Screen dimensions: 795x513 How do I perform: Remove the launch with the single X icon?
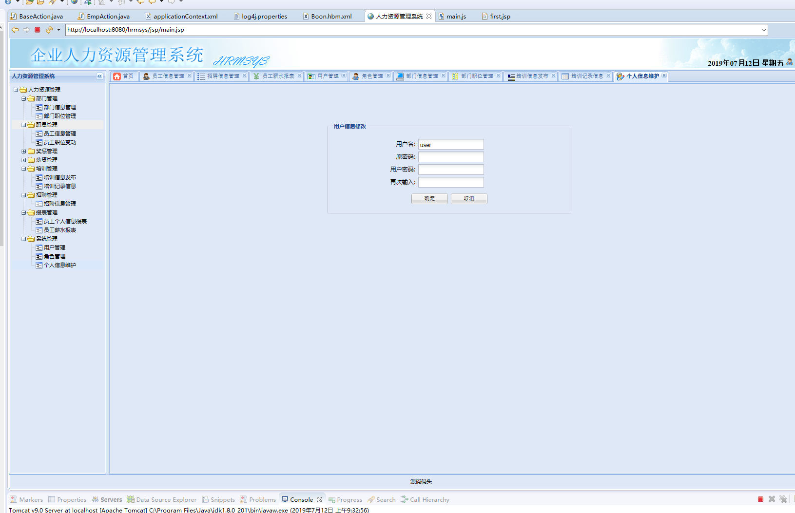[x=772, y=499]
